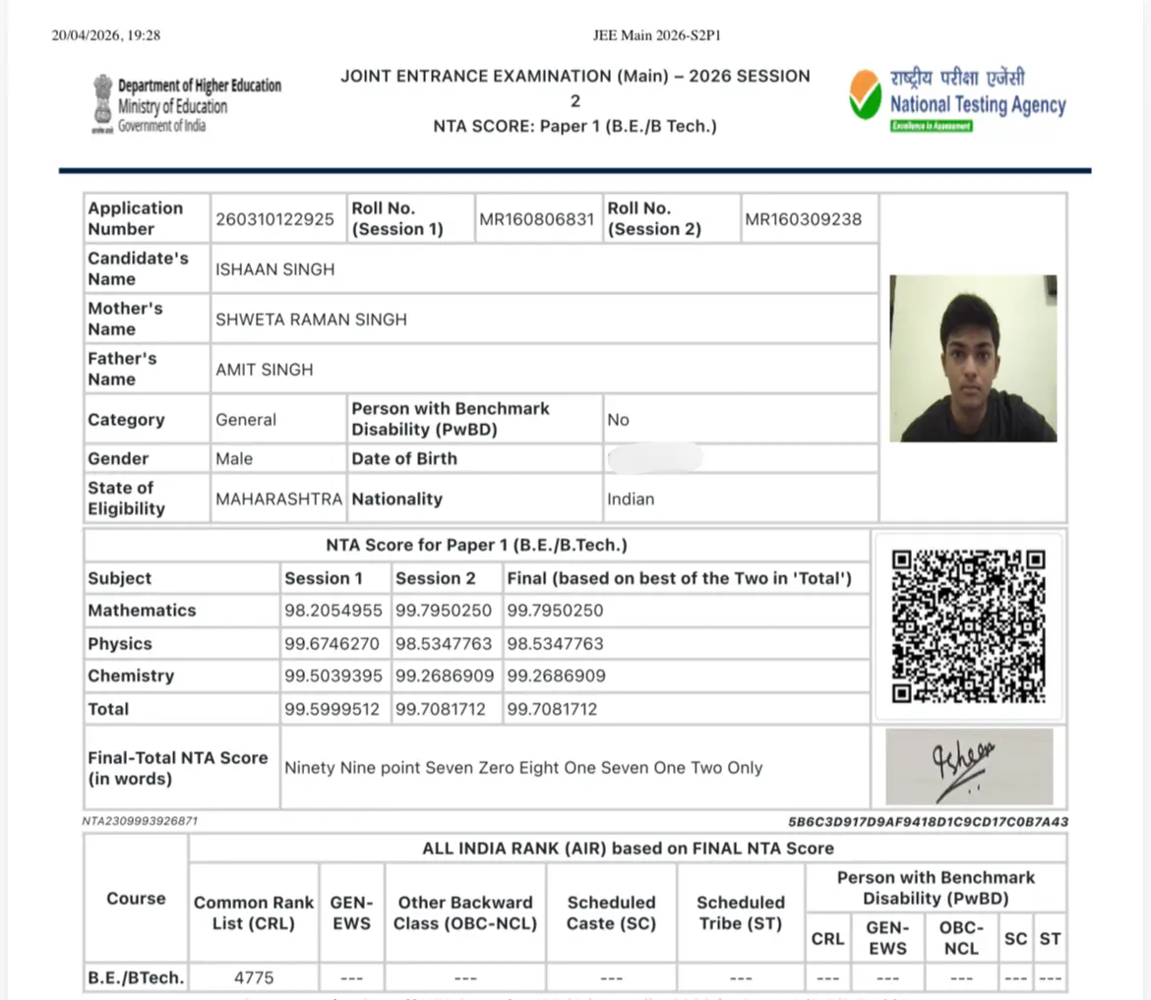Screen dimensions: 1151x1000
Task: Click the State of Eligibility label
Action: click(126, 499)
